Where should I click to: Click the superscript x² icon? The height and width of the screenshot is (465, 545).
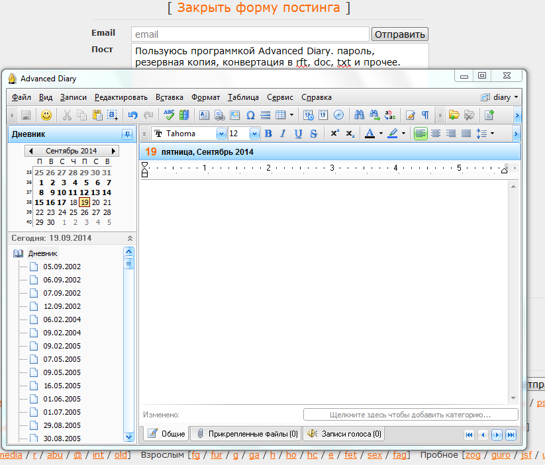point(334,134)
